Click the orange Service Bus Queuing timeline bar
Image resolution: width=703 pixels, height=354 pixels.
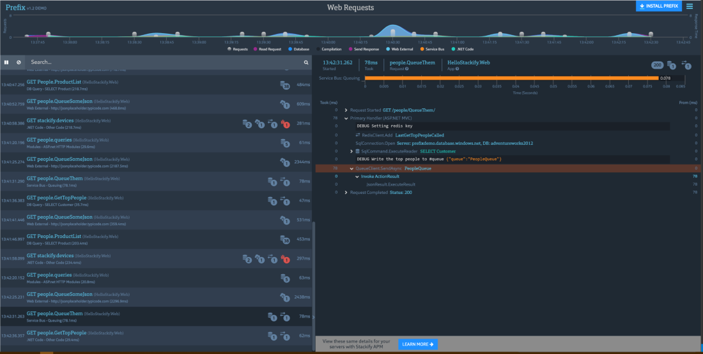pos(511,78)
